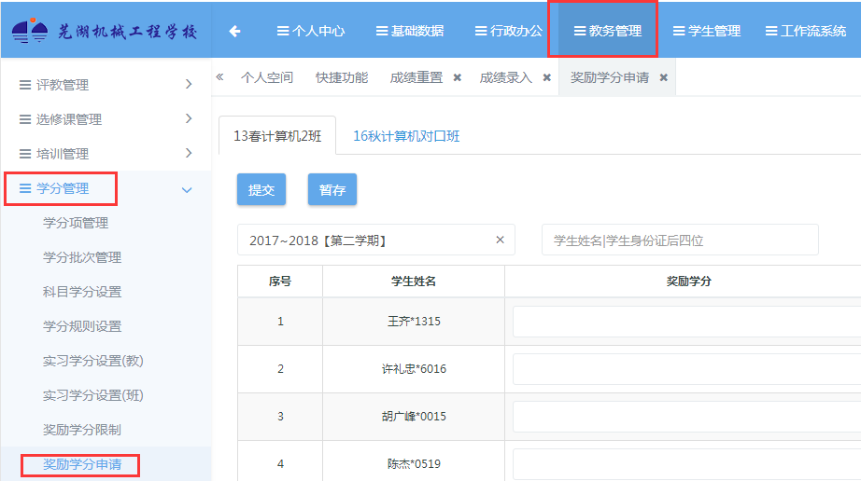Open 学分规则设置 in the sidebar
The width and height of the screenshot is (861, 481).
click(82, 326)
